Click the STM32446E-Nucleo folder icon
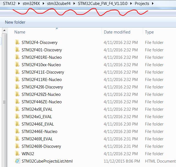The width and height of the screenshot is (176, 167). (x=17, y=131)
